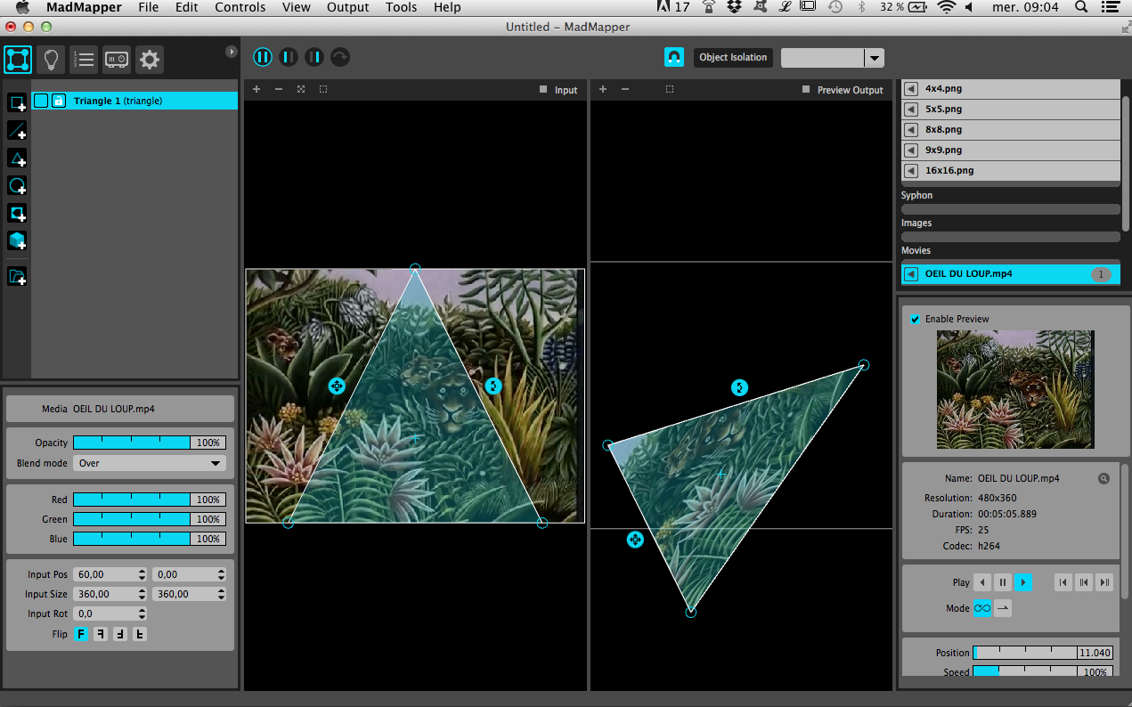Toggle the lock on Triangle 1
This screenshot has height=707, width=1132.
[59, 102]
